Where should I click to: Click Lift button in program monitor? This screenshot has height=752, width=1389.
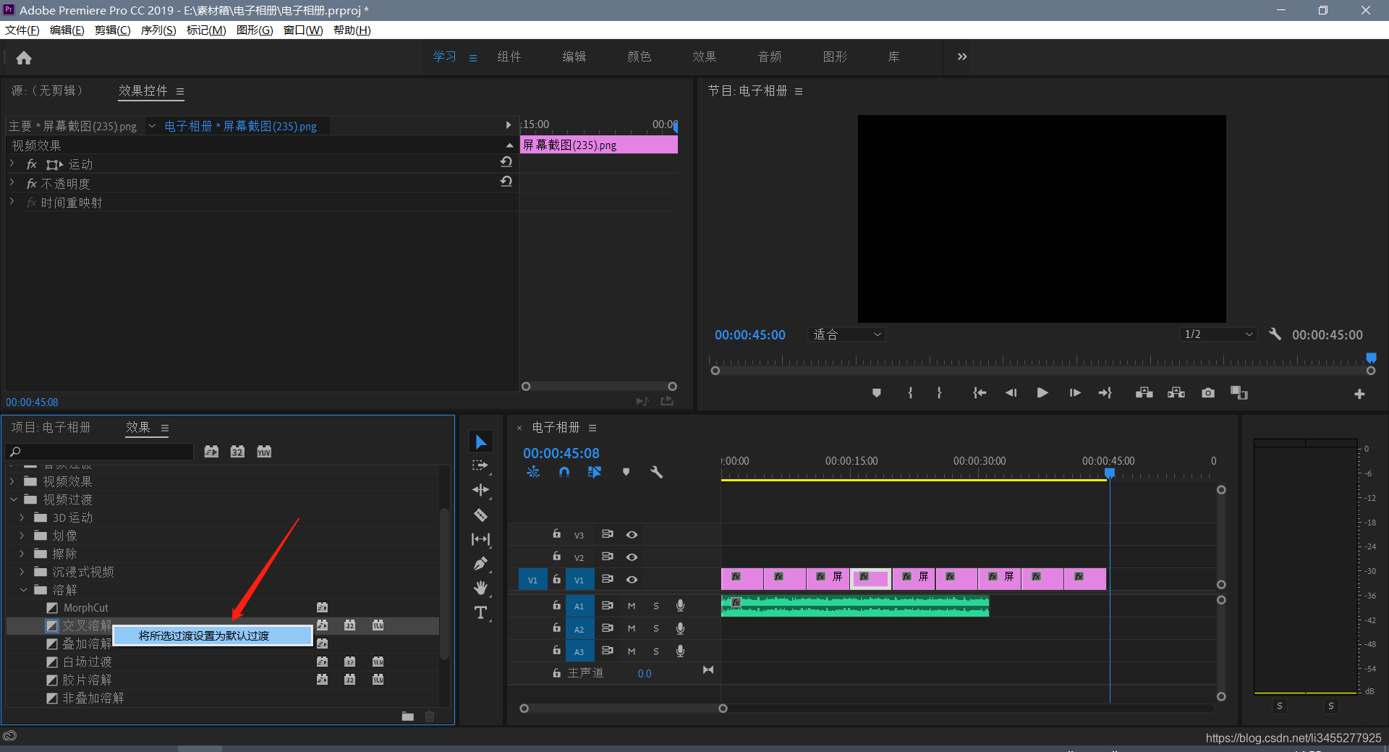[x=1144, y=393]
